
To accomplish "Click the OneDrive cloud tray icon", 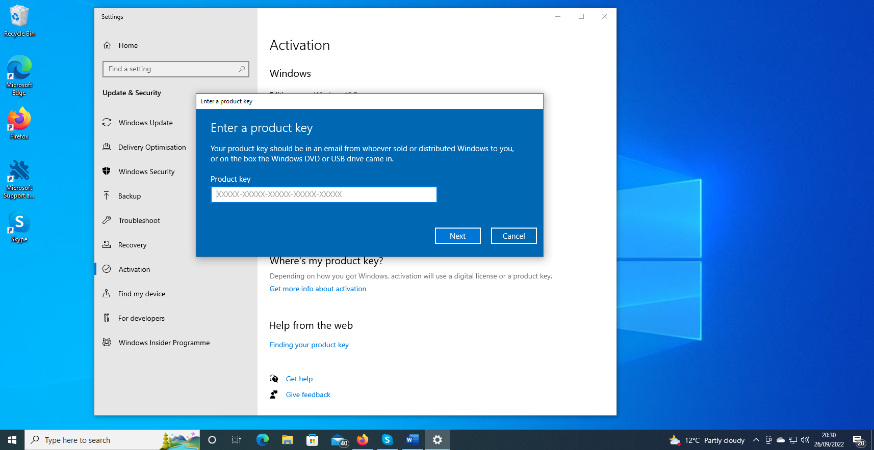I will (781, 440).
